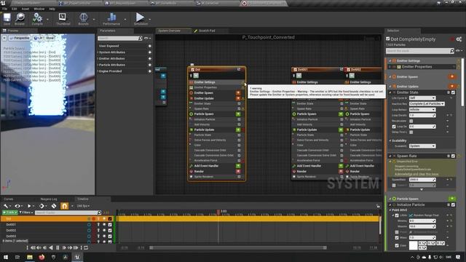466x262 pixels.
Task: Click Acknowledge and clear this issue link
Action: coord(416,174)
